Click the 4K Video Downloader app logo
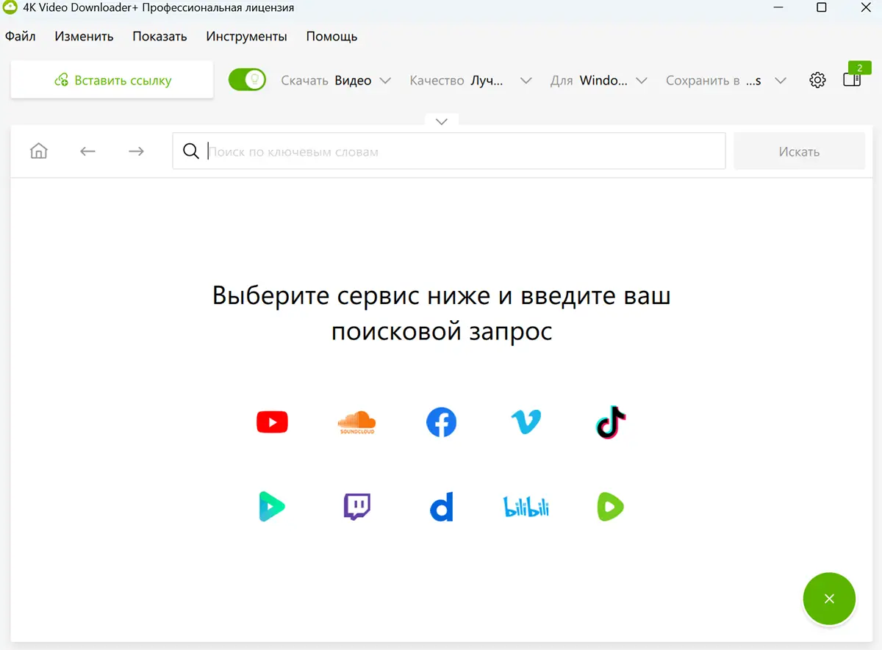Image resolution: width=882 pixels, height=650 pixels. click(x=10, y=7)
